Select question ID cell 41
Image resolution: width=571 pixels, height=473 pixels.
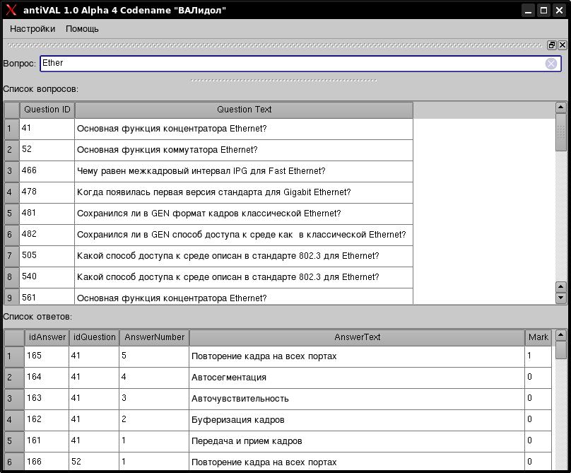tap(47, 129)
